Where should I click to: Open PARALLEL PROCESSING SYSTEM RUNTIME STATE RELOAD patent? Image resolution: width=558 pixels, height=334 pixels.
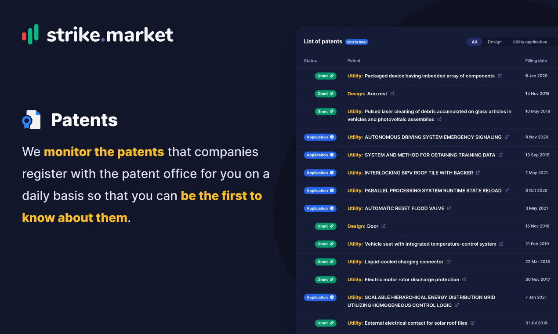pyautogui.click(x=424, y=191)
